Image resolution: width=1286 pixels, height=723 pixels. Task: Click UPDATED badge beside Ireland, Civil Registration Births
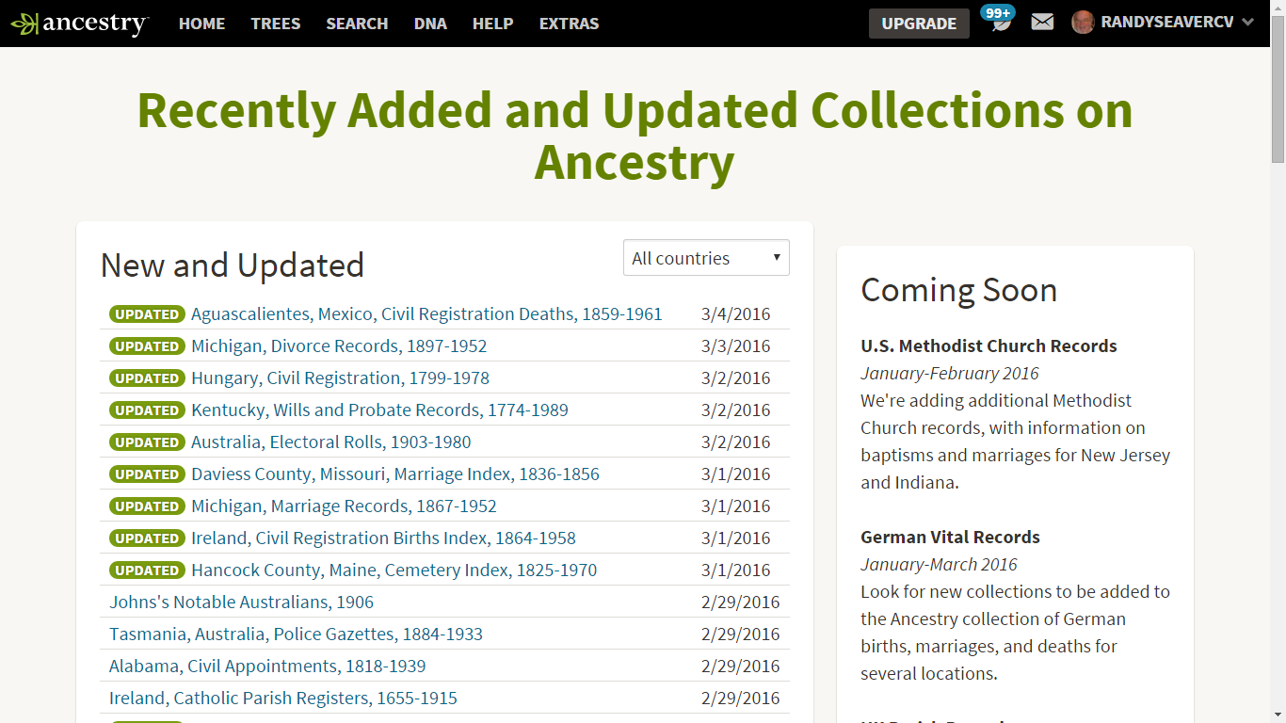146,538
